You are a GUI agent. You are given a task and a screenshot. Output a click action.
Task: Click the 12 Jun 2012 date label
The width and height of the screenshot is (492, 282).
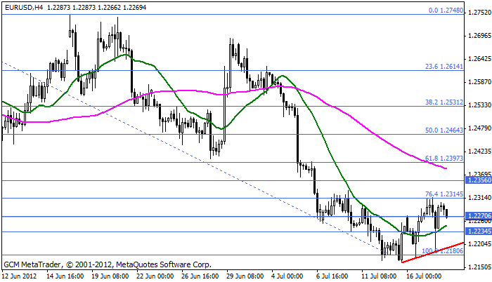[x=19, y=276]
